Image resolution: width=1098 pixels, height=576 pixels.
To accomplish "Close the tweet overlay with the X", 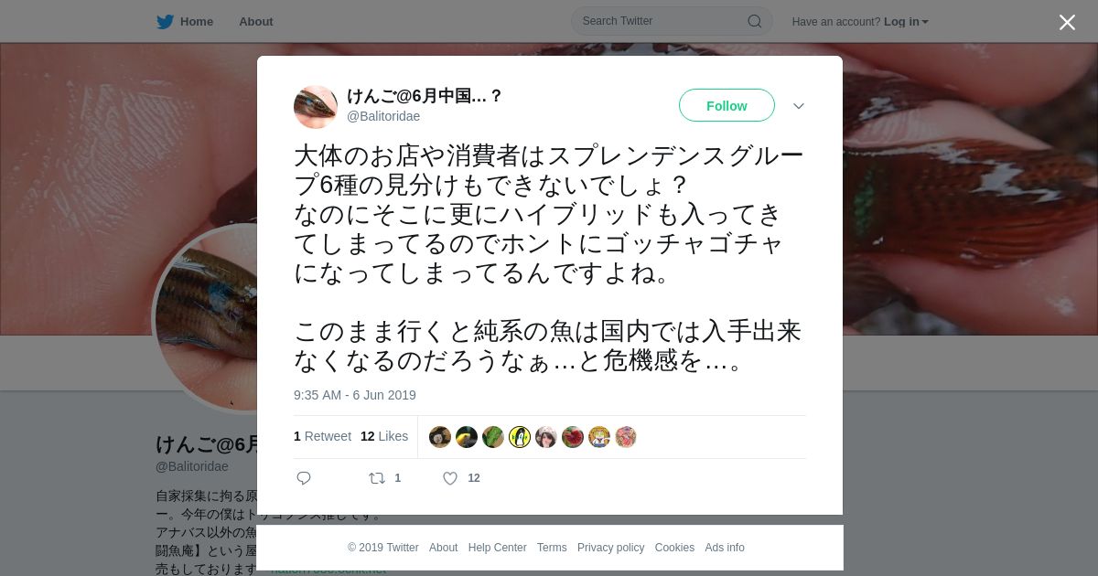I will point(1067,22).
